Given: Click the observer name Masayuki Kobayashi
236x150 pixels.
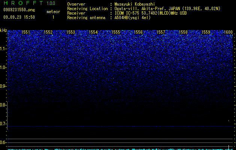Looking at the screenshot, I should tap(135, 4).
